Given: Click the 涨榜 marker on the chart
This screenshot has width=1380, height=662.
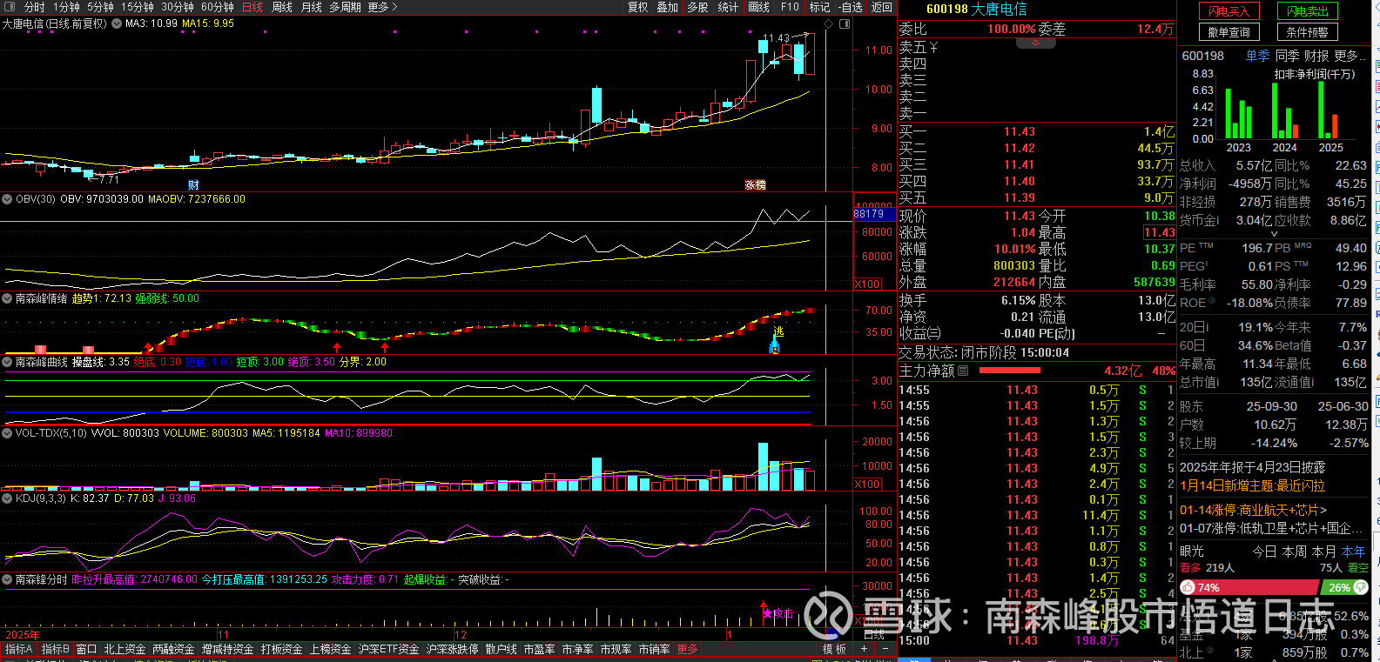Looking at the screenshot, I should [755, 184].
